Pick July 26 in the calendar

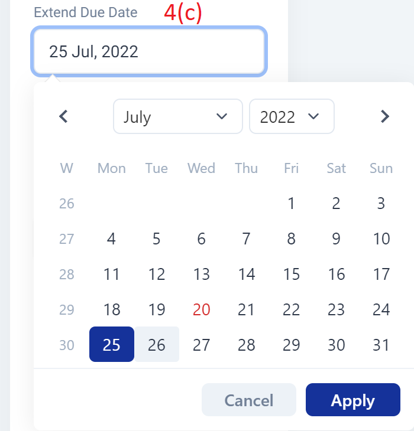click(157, 344)
